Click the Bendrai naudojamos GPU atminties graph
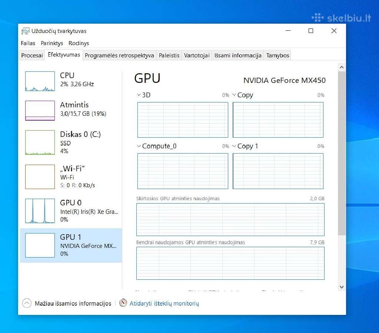 click(x=230, y=263)
